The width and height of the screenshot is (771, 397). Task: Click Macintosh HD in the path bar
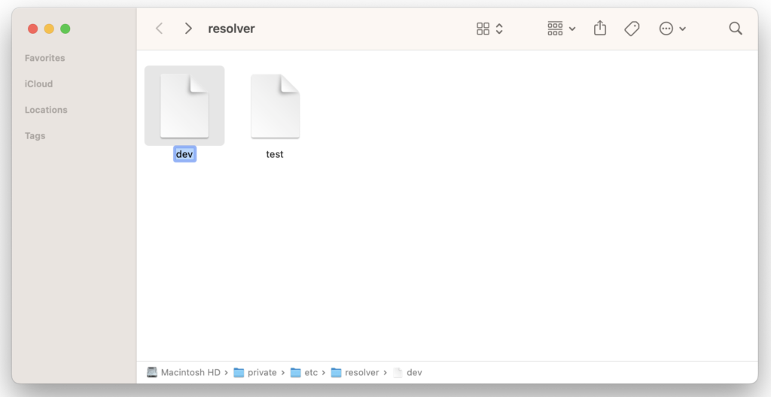pyautogui.click(x=190, y=372)
